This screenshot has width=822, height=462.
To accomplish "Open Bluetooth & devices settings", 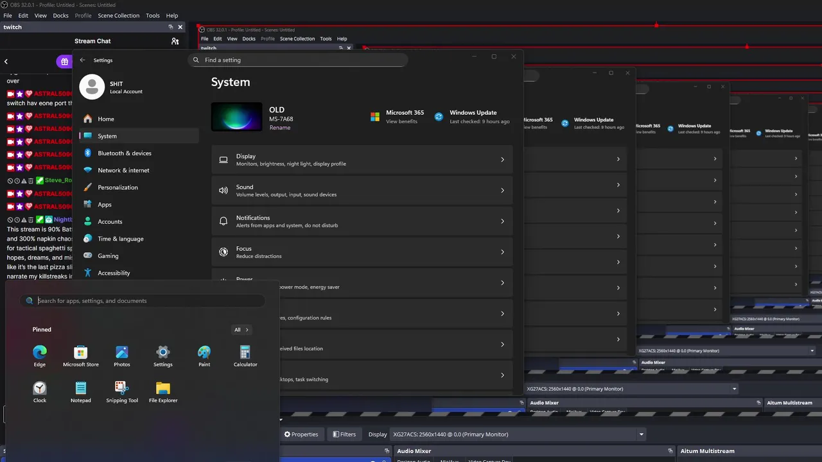I will pos(139,153).
